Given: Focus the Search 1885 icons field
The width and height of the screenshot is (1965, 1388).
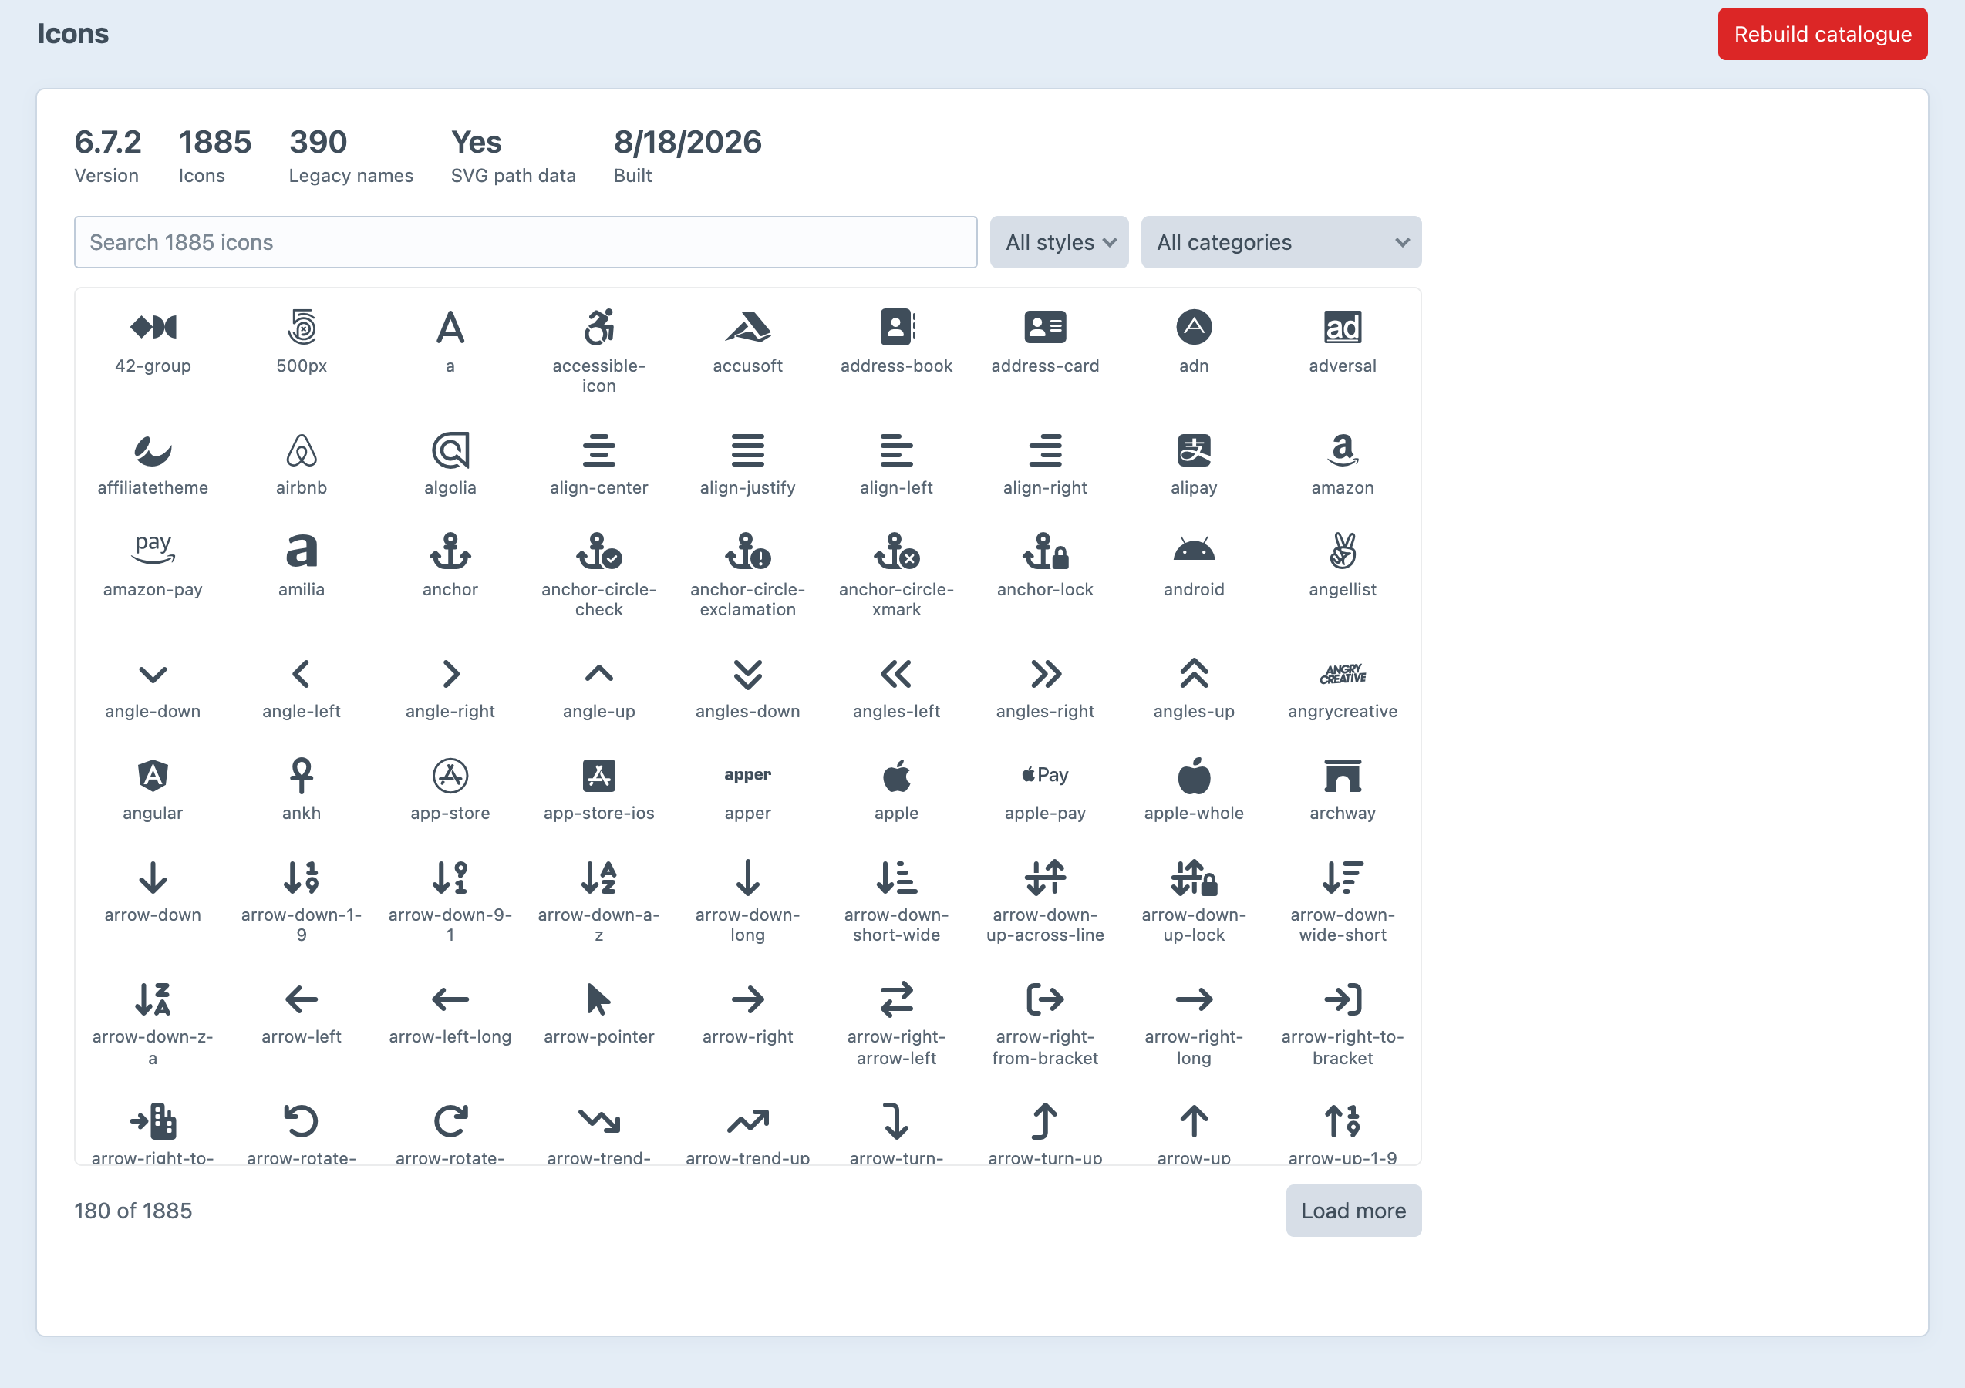Looking at the screenshot, I should pyautogui.click(x=525, y=242).
